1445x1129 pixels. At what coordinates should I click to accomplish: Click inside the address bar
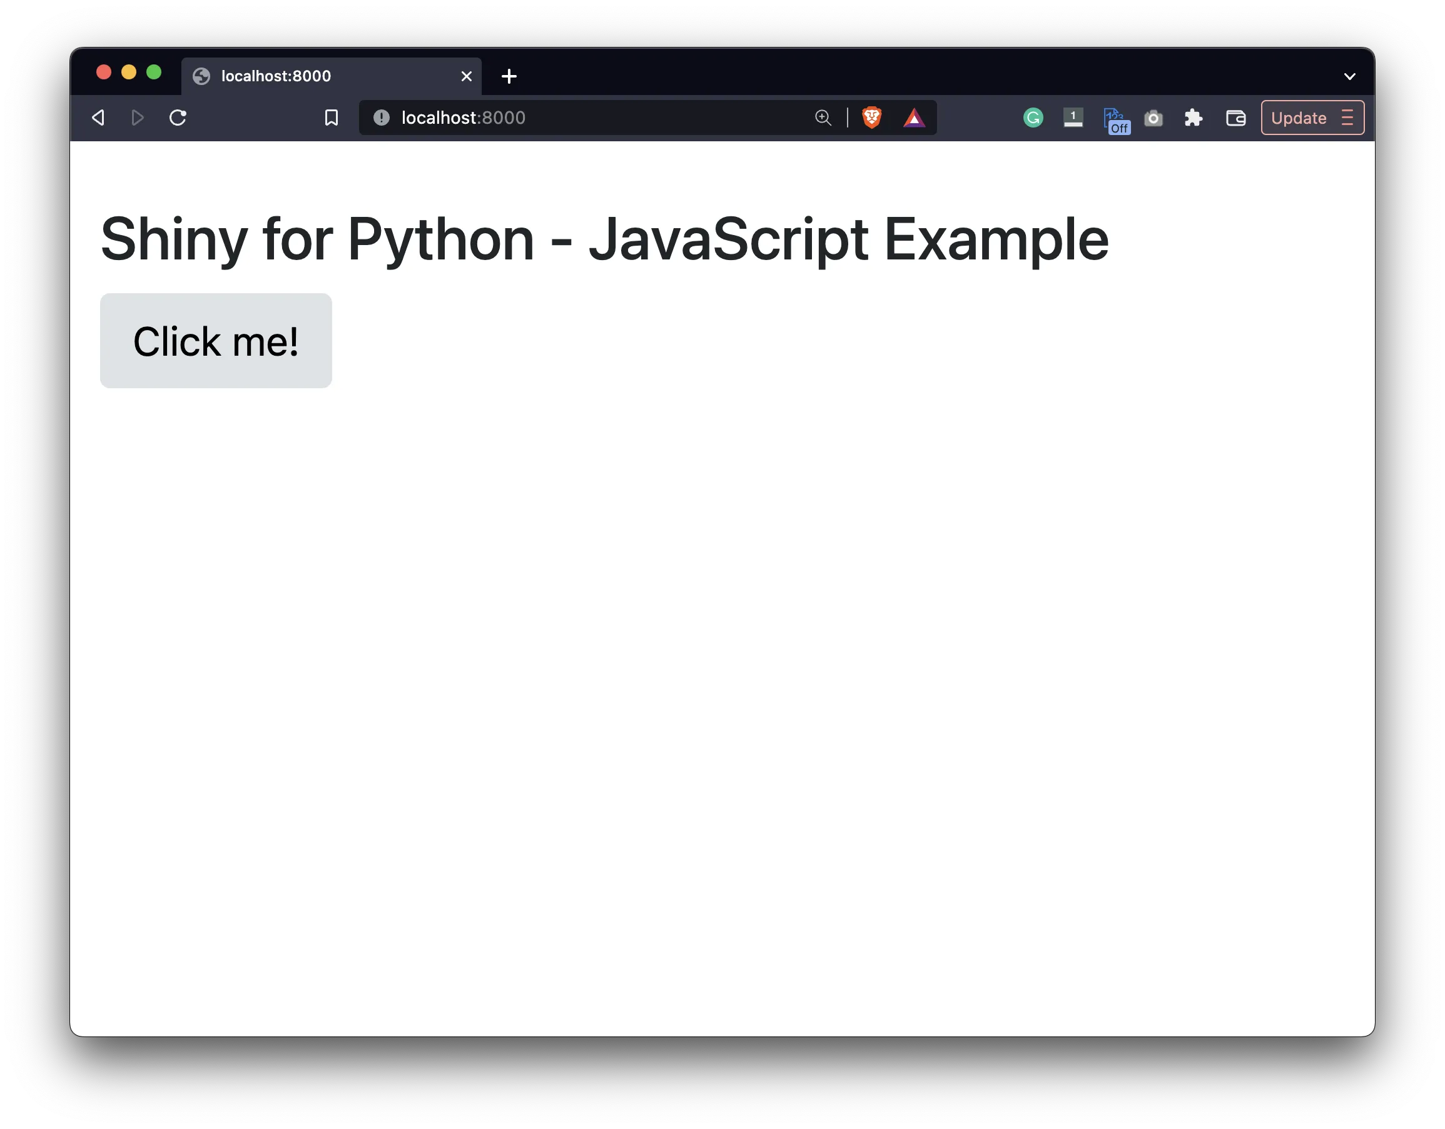(x=596, y=118)
